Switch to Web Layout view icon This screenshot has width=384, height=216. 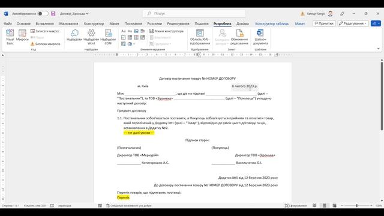pyautogui.click(x=334, y=206)
